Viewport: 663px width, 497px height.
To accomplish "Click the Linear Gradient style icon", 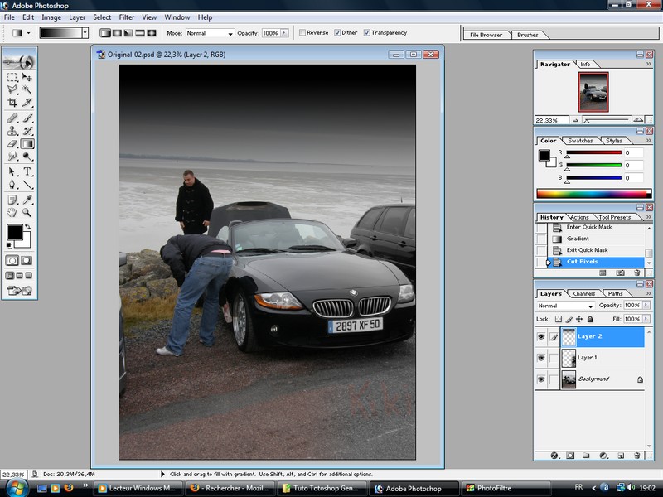I will (105, 33).
